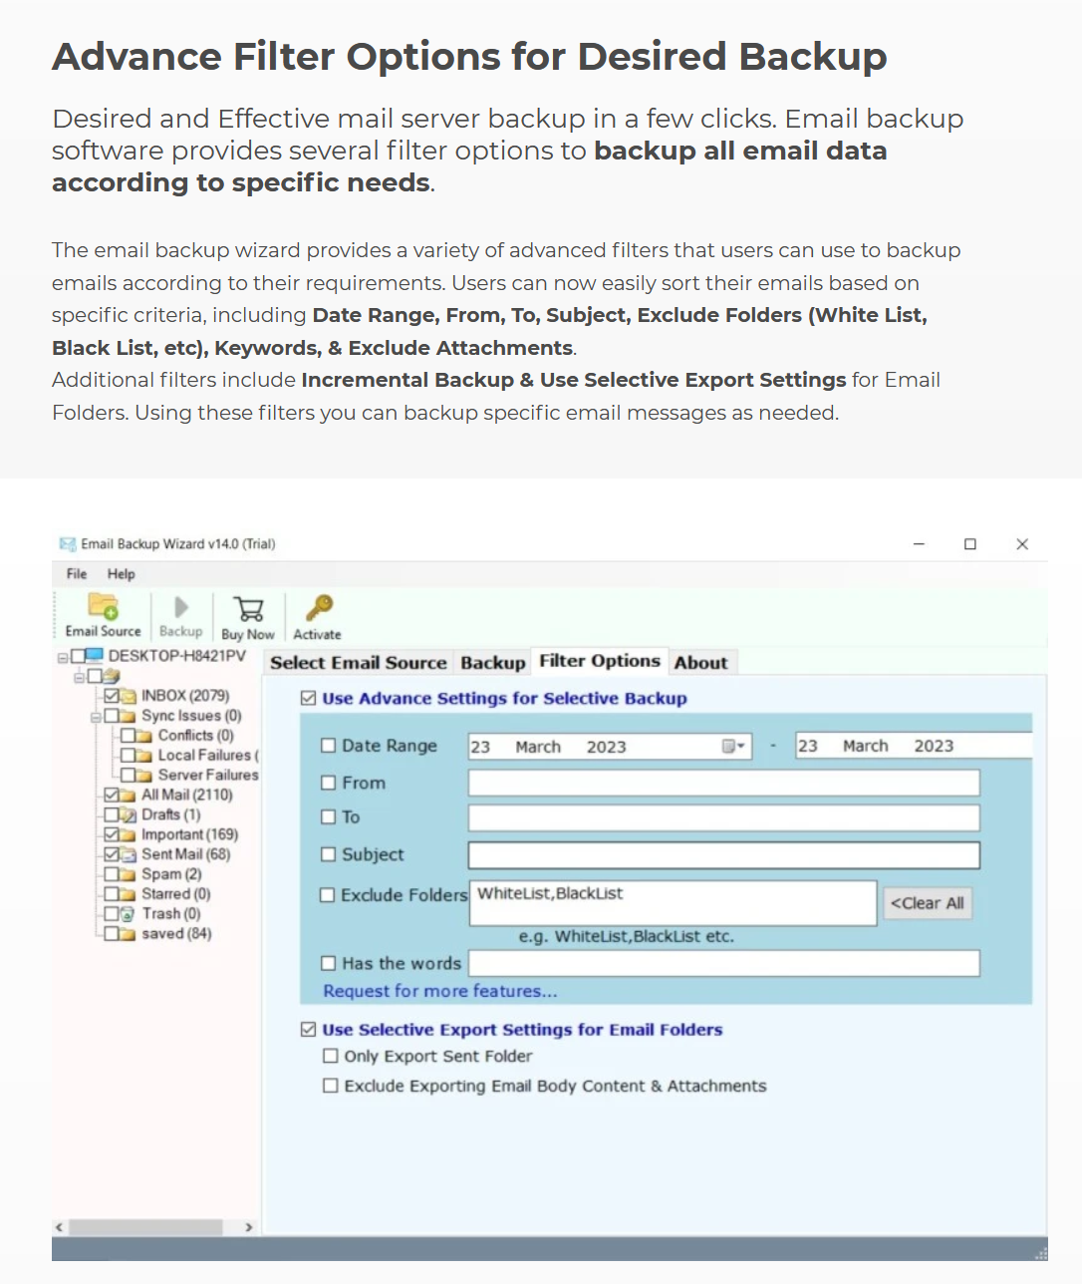Select the Spam folder icon
This screenshot has width=1082, height=1284.
coord(129,875)
